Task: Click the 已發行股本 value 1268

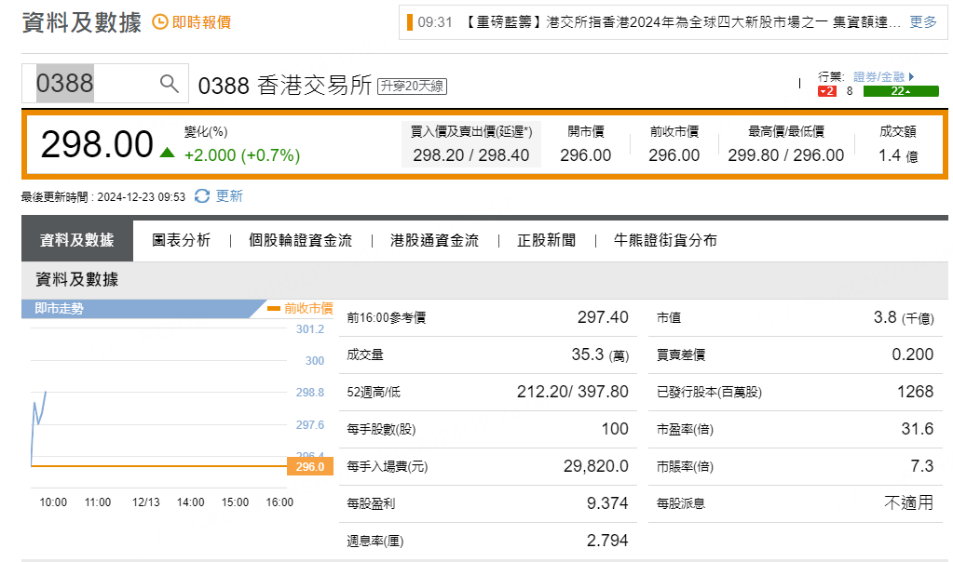Action: click(916, 392)
